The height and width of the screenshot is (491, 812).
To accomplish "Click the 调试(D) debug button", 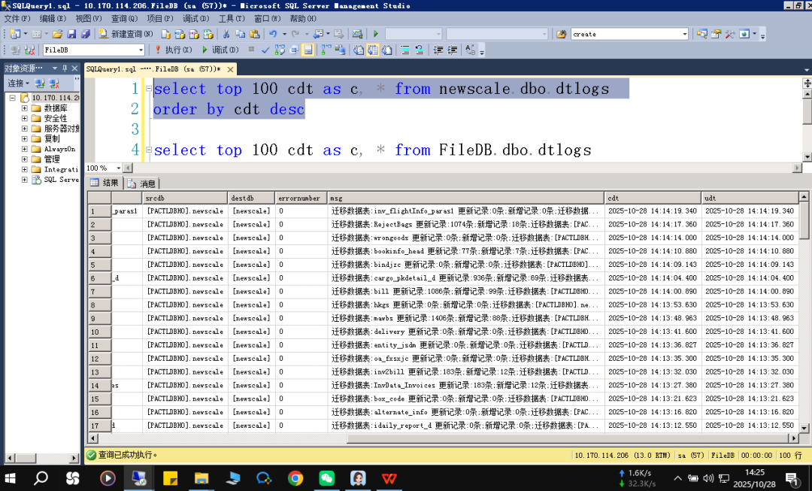I will click(x=220, y=50).
